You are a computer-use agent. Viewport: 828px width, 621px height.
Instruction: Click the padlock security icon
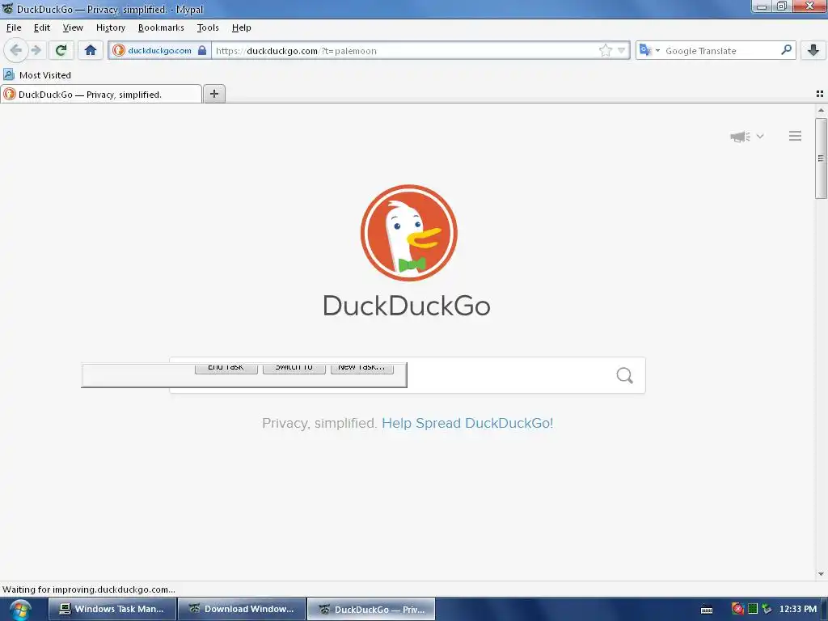(201, 51)
